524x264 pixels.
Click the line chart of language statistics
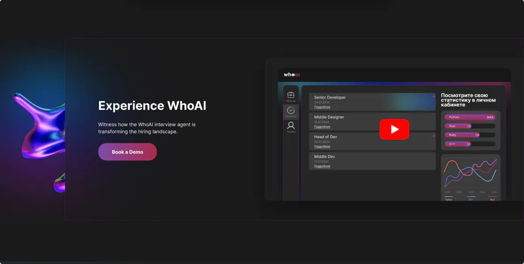470,172
